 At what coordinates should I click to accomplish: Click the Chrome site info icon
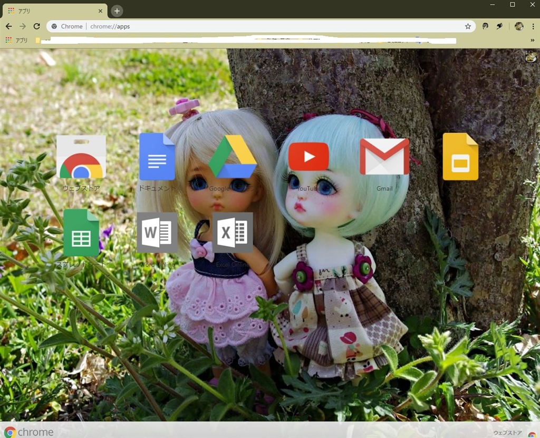tap(54, 26)
